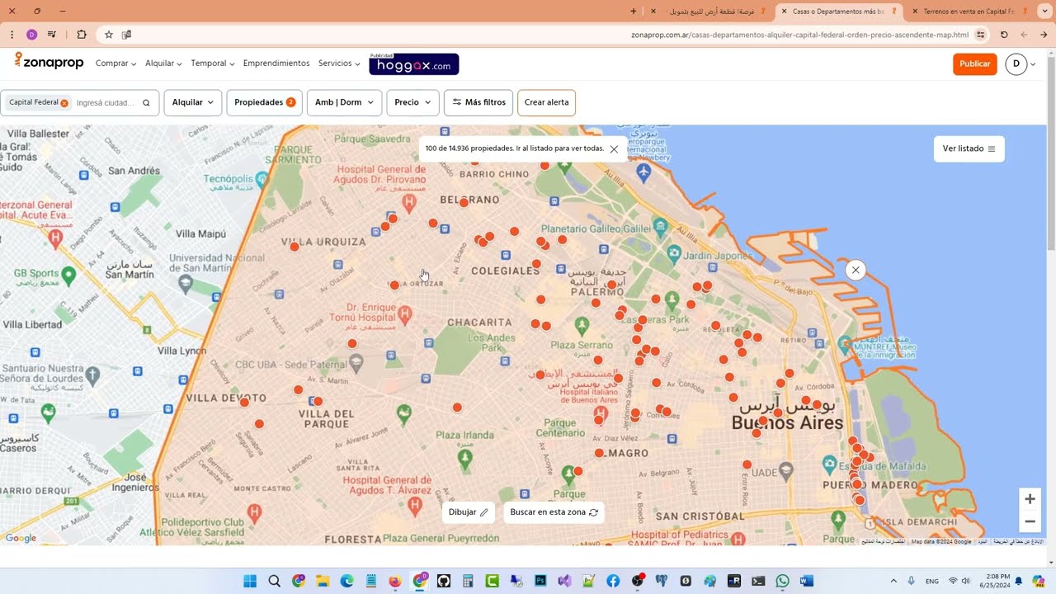
Task: Expand the Alquilar top navigation menu
Action: tap(163, 64)
